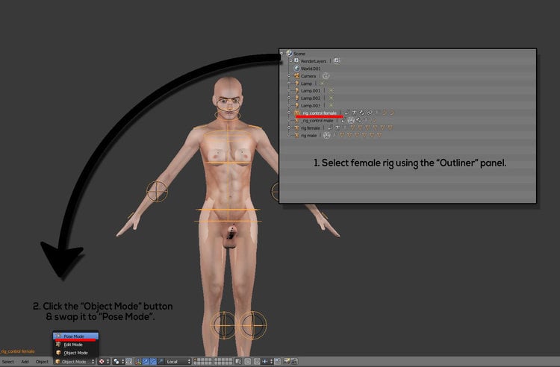
Task: Click the rig male armature icon
Action: coord(296,136)
